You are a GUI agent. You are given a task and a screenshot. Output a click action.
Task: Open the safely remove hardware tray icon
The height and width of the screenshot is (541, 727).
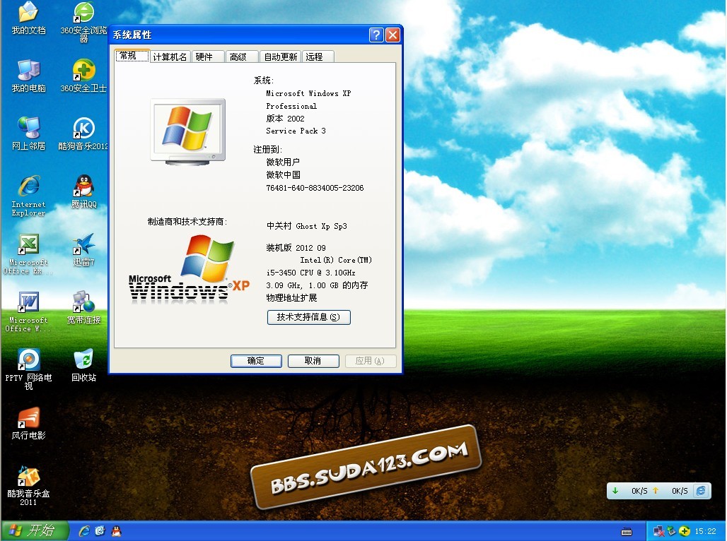click(x=671, y=531)
